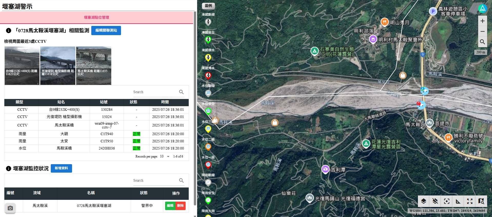Toggle fullscreen map view
Viewport: 492px width, 217px height.
(x=470, y=201)
